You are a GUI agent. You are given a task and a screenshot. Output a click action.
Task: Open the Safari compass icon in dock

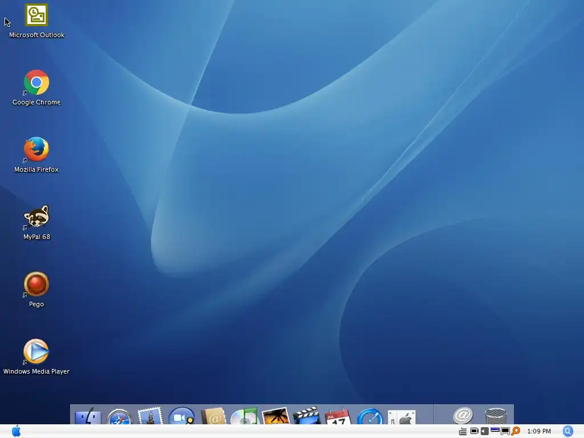[119, 417]
